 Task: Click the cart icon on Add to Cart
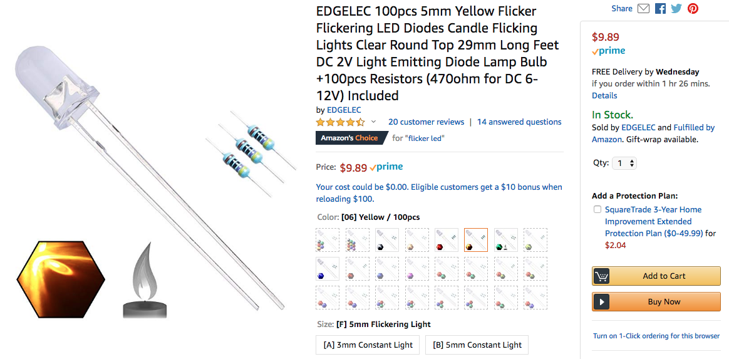click(x=601, y=276)
